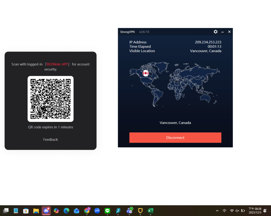Image resolution: width=271 pixels, height=216 pixels.
Task: Expand hidden system tray icons chevron
Action: click(217, 211)
